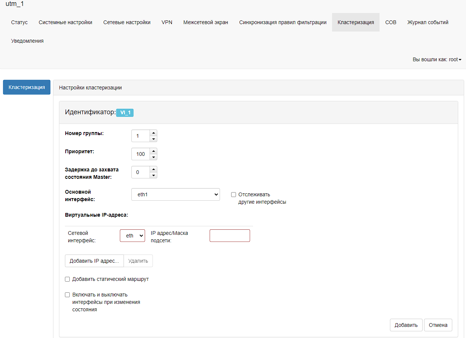466x338 pixels.
Task: Open the Журнал событий menu item
Action: (427, 22)
